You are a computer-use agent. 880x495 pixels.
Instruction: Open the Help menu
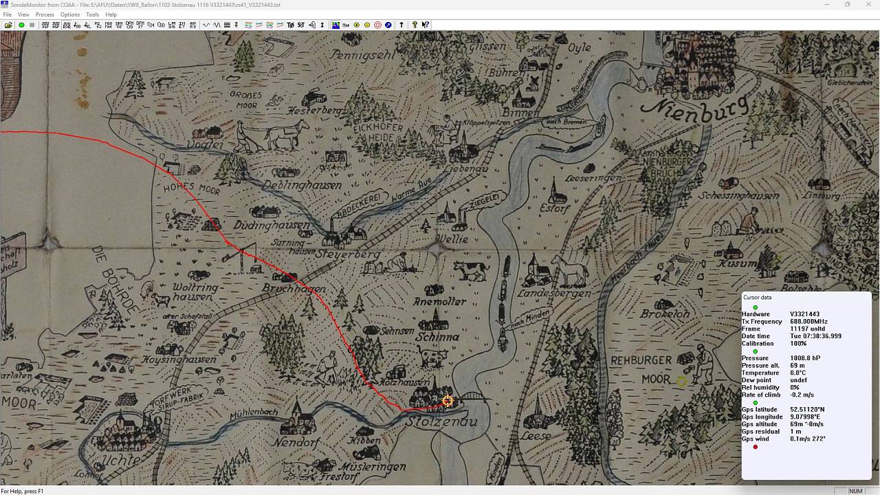[111, 14]
